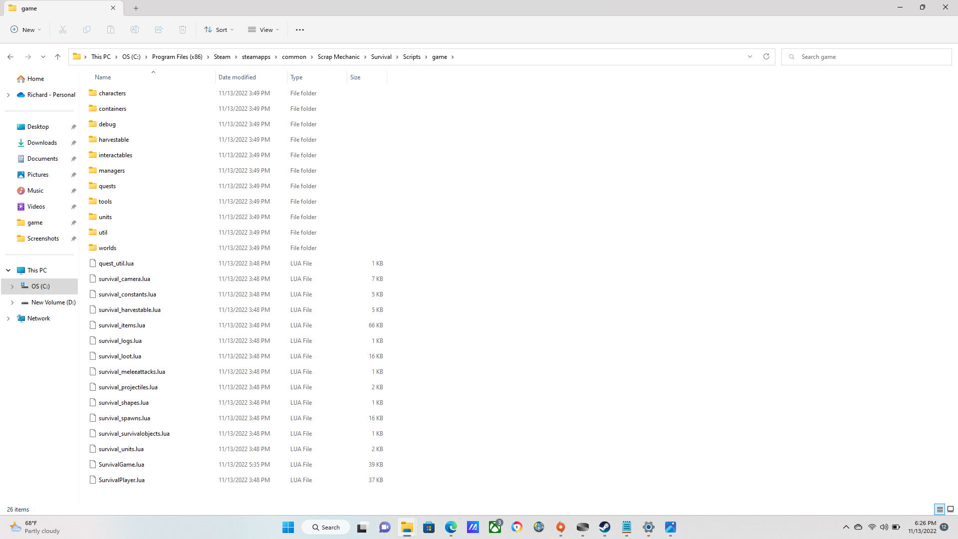Click the Back navigation arrow
958x539 pixels.
[10, 57]
